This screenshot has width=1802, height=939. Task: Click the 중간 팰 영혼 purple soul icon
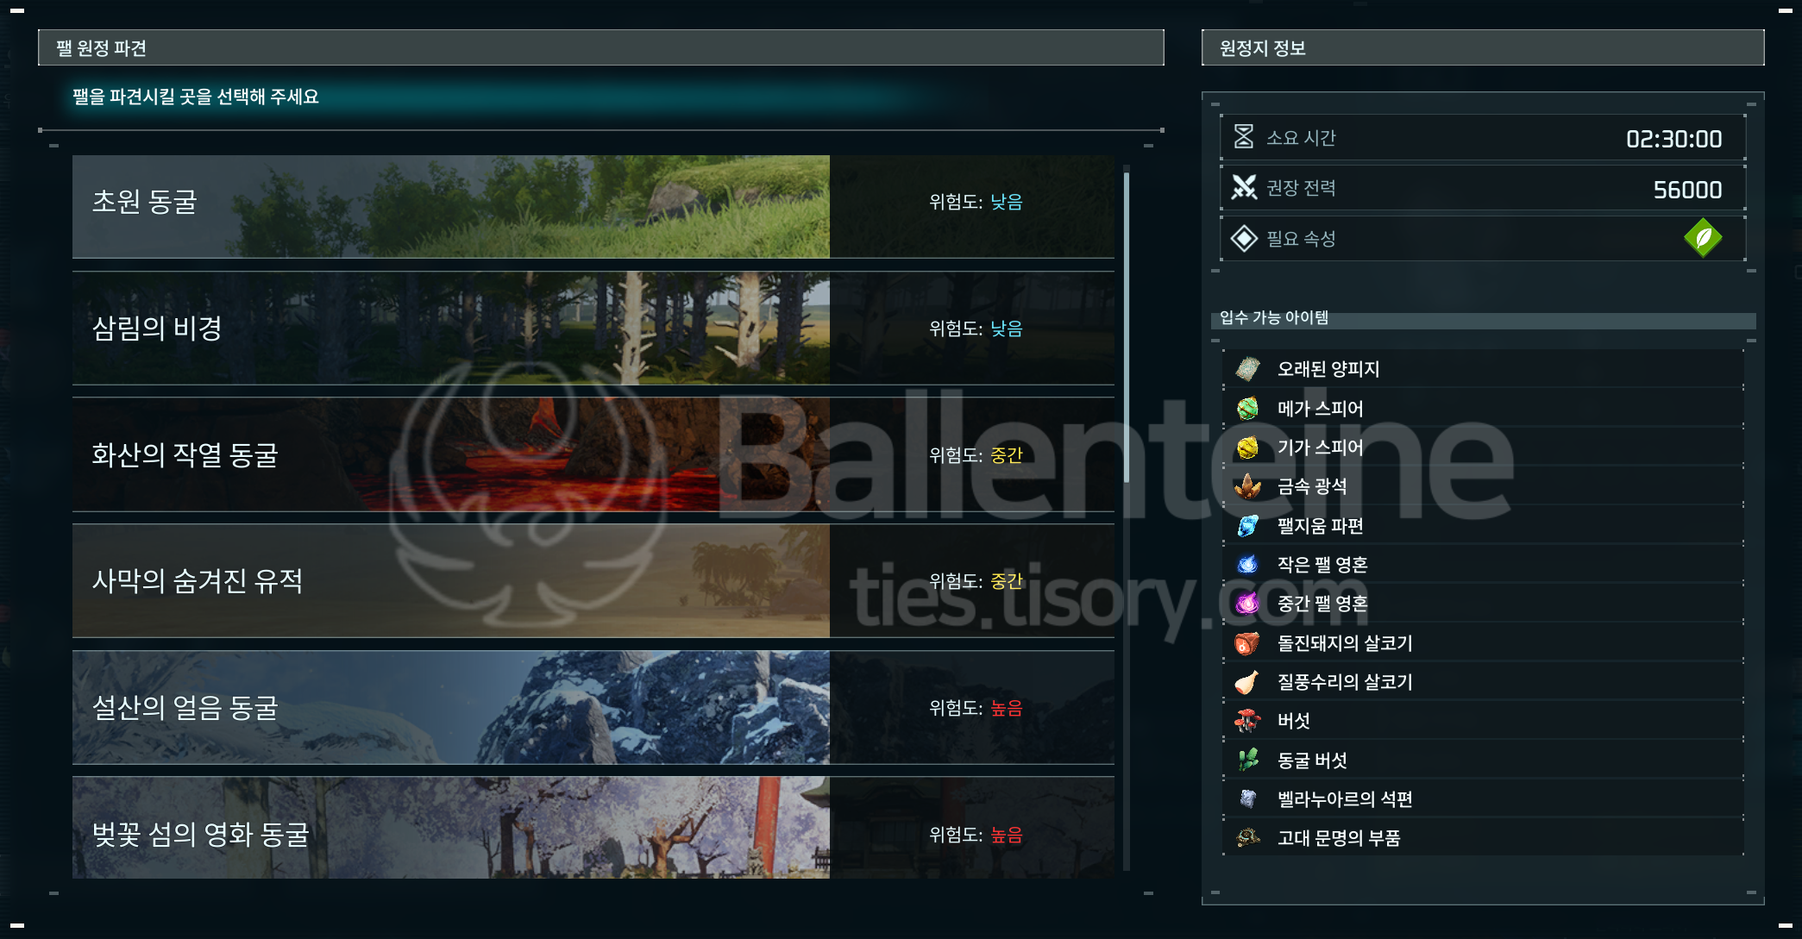[x=1247, y=604]
